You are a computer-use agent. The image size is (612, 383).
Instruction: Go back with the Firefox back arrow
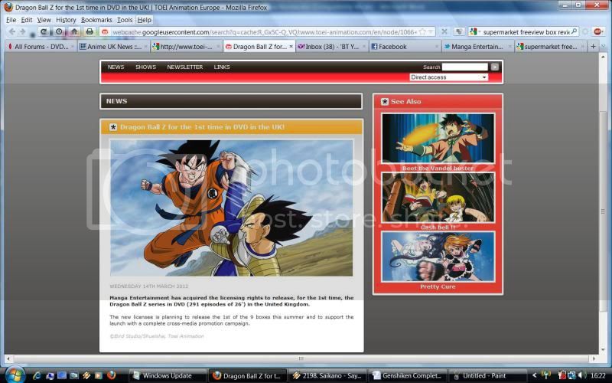pos(11,31)
